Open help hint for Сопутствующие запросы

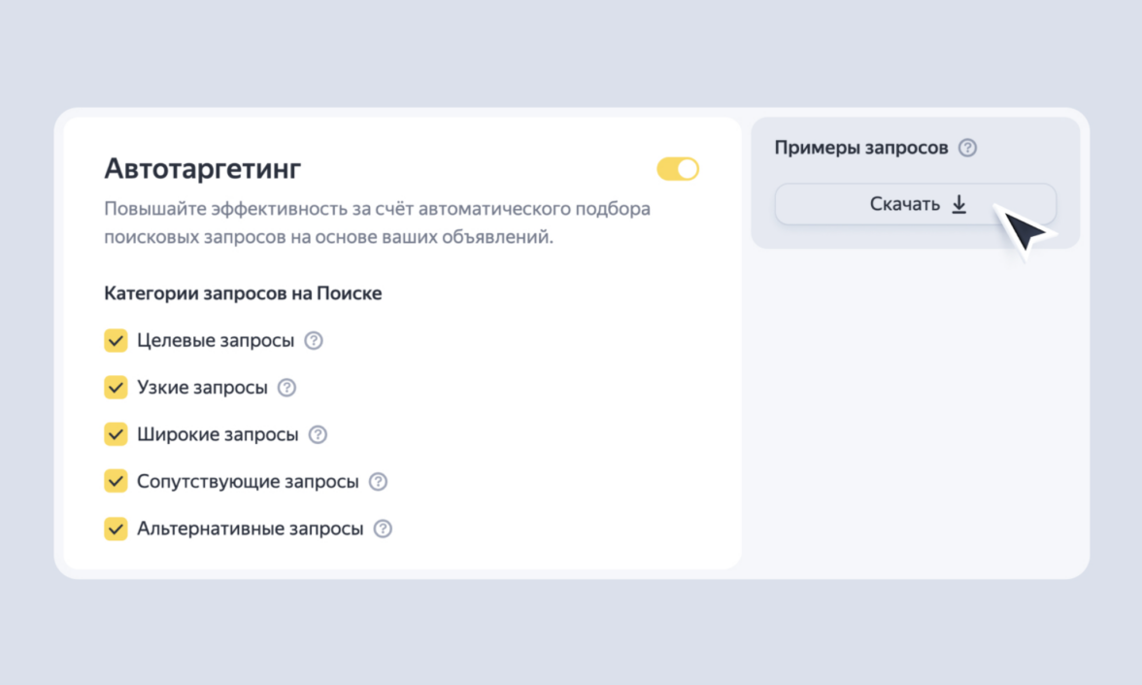378,482
